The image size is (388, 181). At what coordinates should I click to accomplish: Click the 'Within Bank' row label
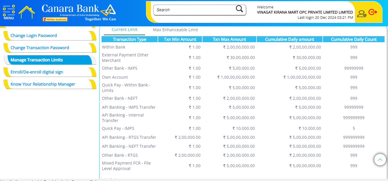tap(113, 47)
